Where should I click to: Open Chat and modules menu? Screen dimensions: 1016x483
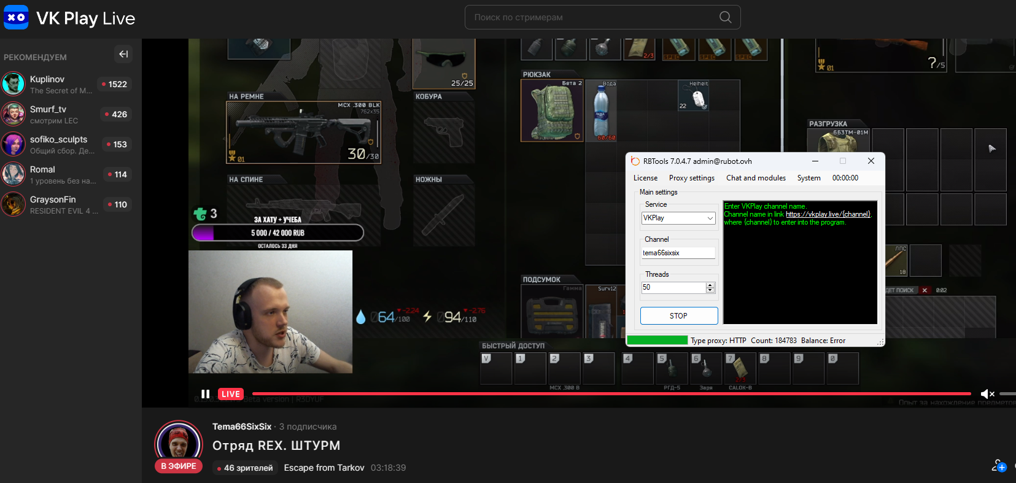point(756,178)
